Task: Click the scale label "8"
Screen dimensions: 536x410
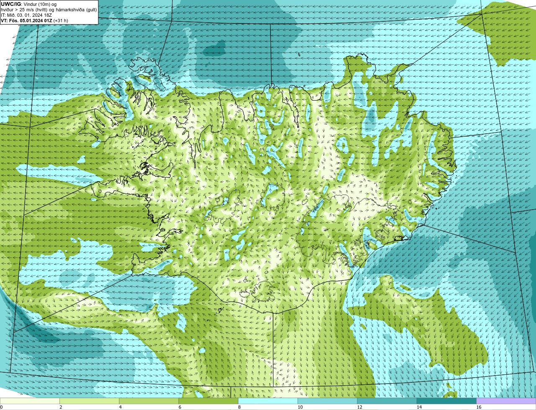Action: coord(239,407)
